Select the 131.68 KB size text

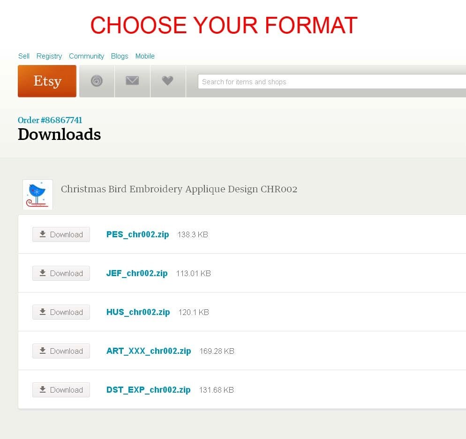(x=217, y=390)
